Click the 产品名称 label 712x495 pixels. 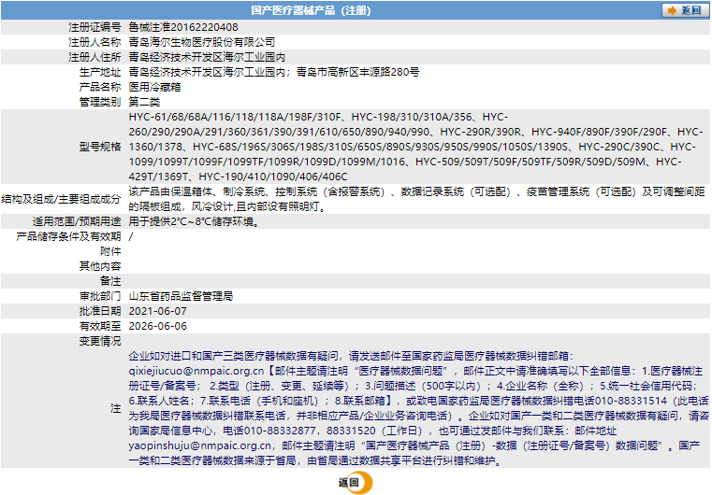coord(100,87)
